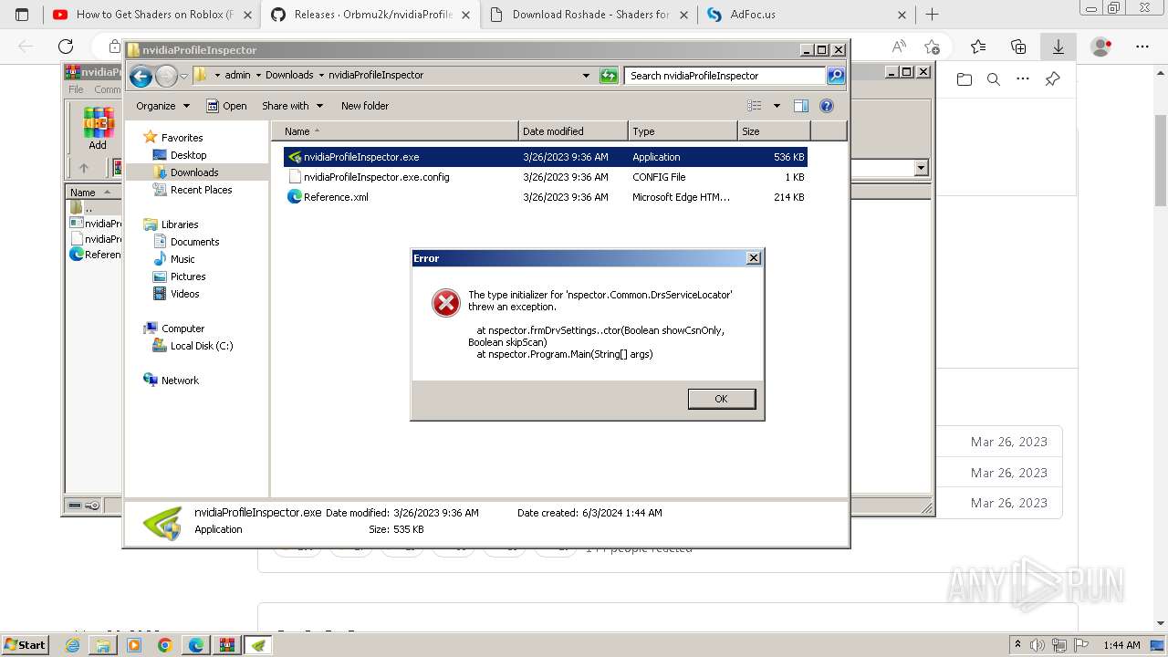The image size is (1168, 657).
Task: Open the view options dropdown arrow
Action: (777, 106)
